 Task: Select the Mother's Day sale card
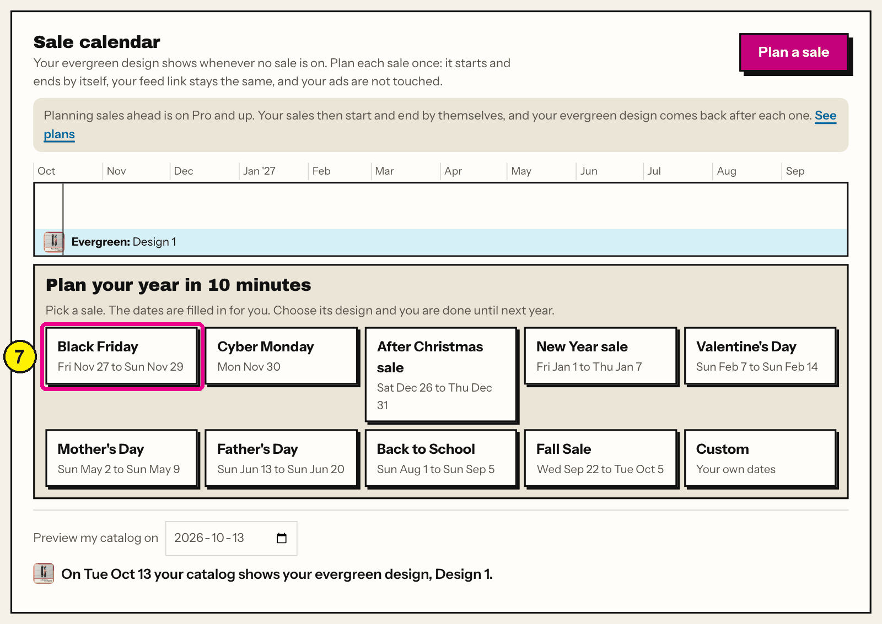click(x=121, y=458)
